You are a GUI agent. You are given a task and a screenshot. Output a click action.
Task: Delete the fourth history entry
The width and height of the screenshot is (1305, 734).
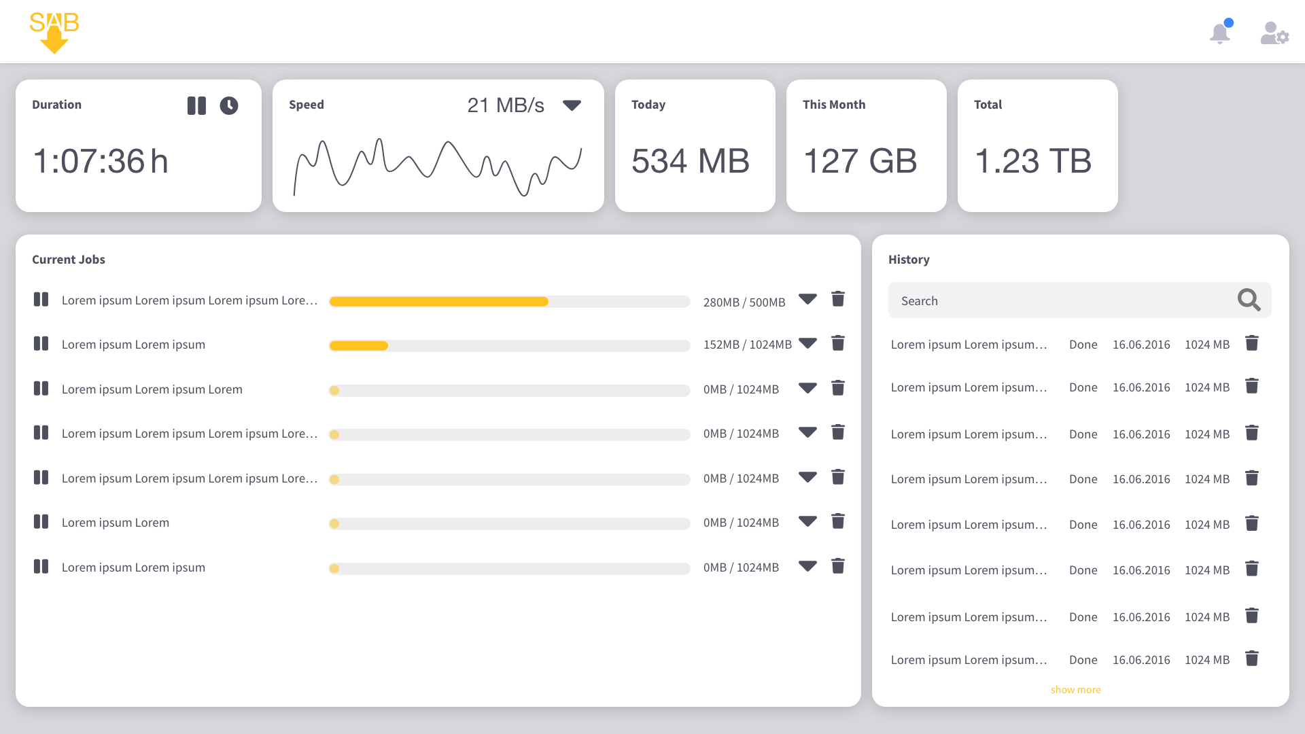click(x=1252, y=477)
